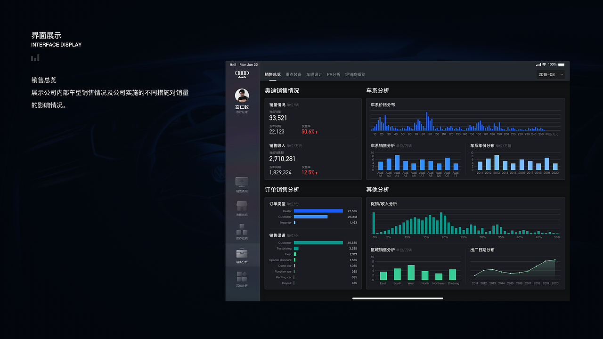The height and width of the screenshot is (339, 603).
Task: Open the user avatar of 玄仁致
Action: coord(242,96)
